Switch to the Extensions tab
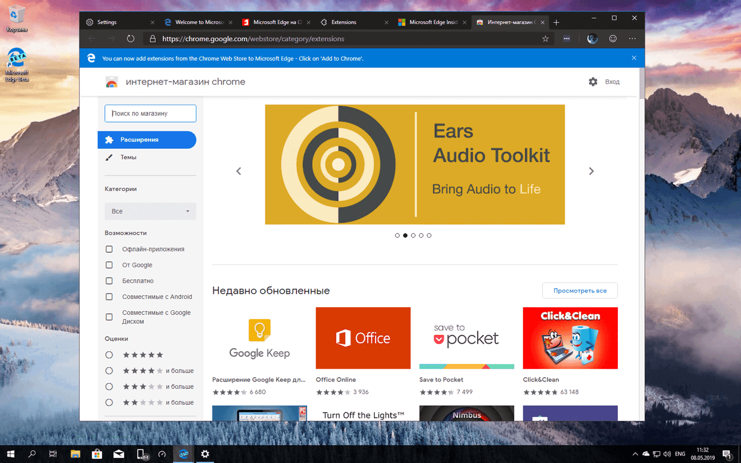Image resolution: width=741 pixels, height=463 pixels. pos(354,22)
